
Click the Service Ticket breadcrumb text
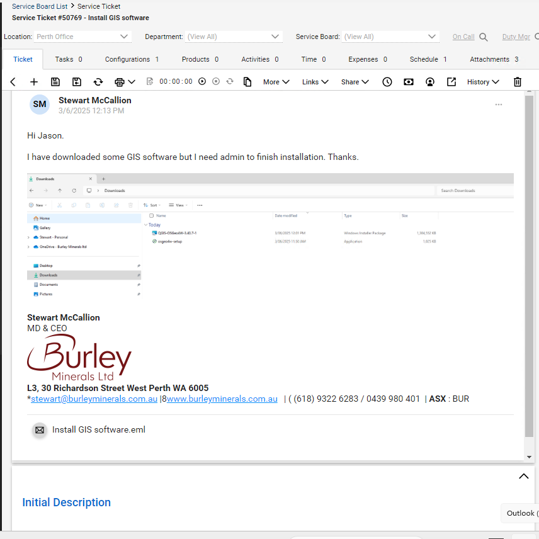pyautogui.click(x=99, y=6)
